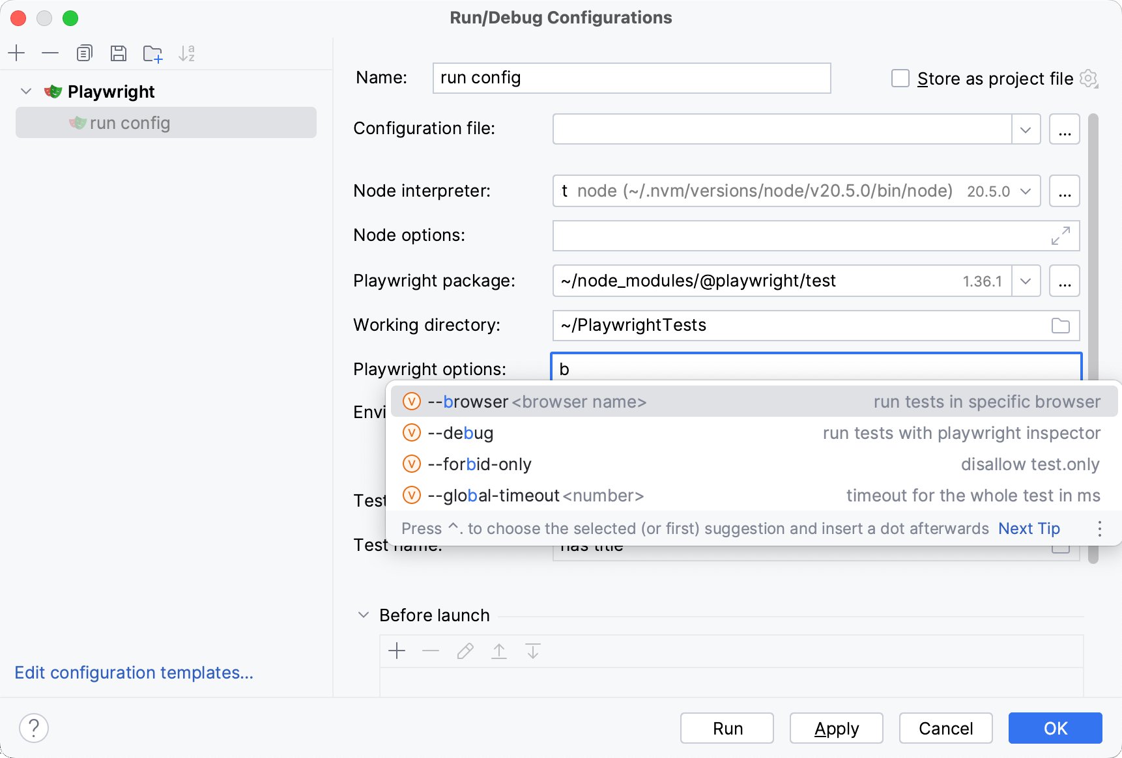1122x758 pixels.
Task: Browse for Working directory folder
Action: (1060, 326)
